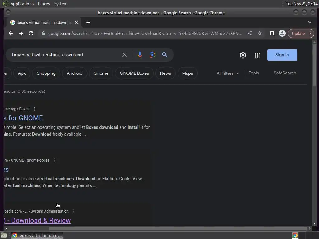The image size is (319, 239).
Task: Open the Places menu
Action: 44,4
